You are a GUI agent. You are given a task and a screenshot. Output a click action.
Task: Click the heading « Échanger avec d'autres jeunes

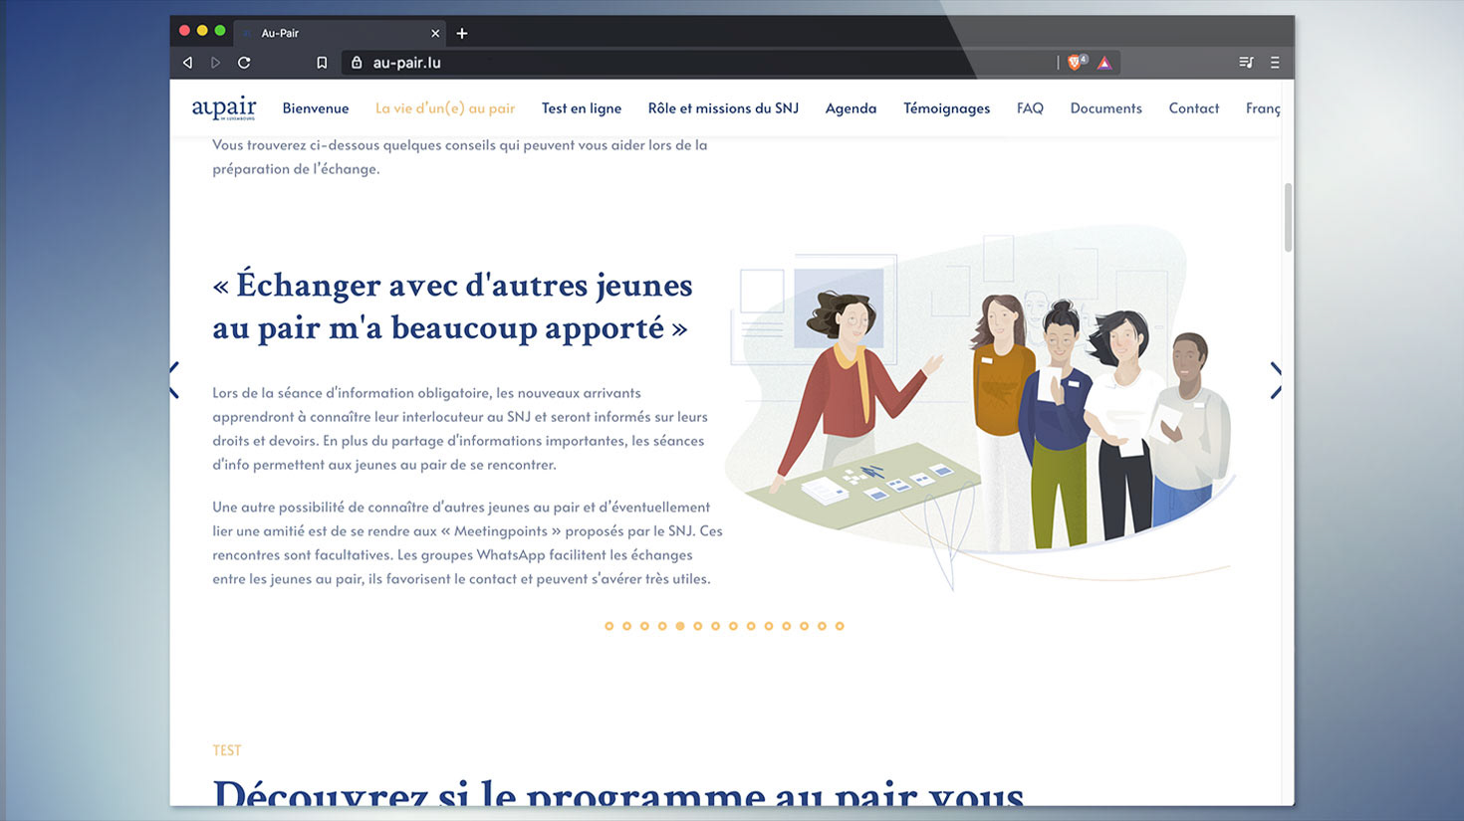point(452,307)
